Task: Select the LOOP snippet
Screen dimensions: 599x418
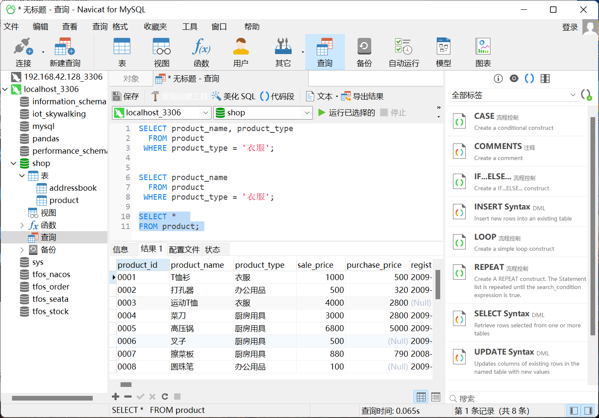Action: tap(517, 242)
